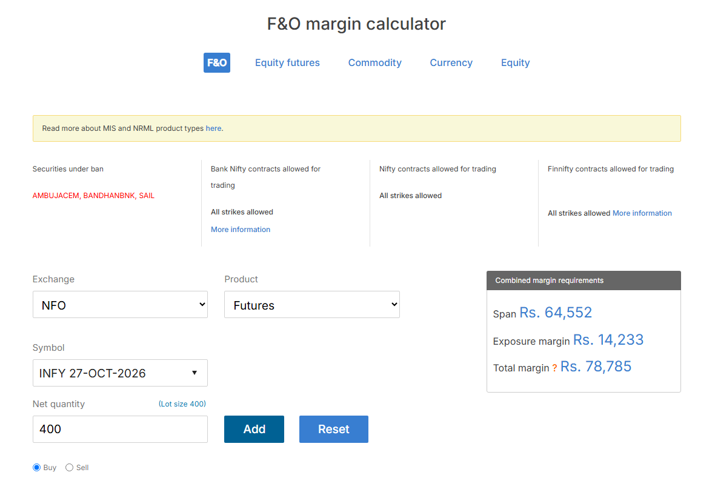This screenshot has height=478, width=715.
Task: Select the Sell radio button
Action: (69, 468)
